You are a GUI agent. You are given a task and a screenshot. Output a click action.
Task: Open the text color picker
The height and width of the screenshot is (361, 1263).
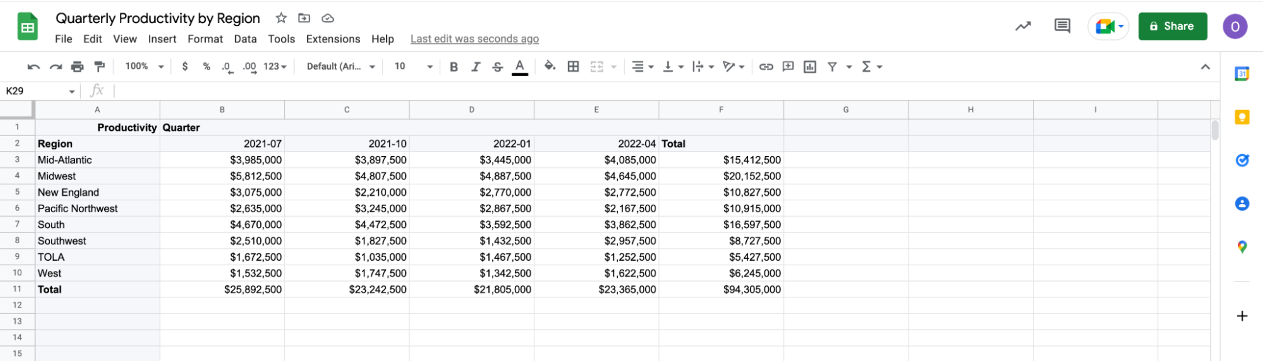520,67
